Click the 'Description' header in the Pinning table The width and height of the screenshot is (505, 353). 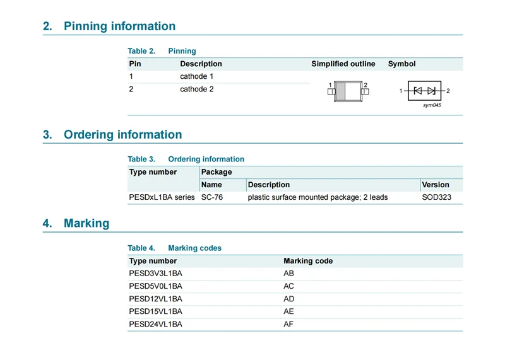[201, 64]
